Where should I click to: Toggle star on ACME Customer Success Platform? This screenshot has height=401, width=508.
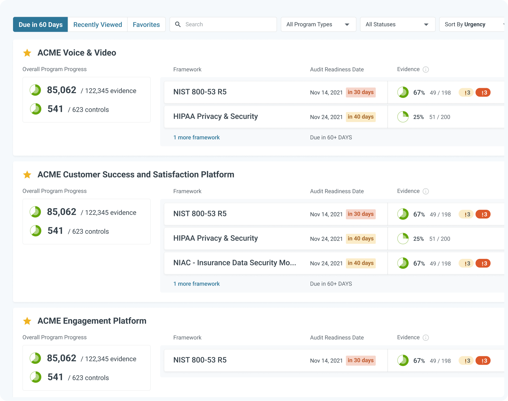(27, 175)
